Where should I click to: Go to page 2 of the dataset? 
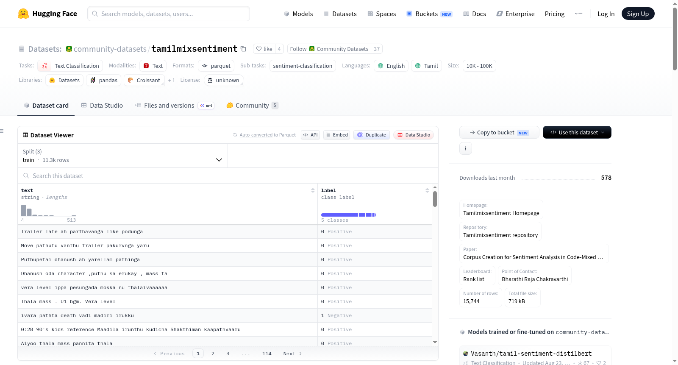(x=213, y=354)
